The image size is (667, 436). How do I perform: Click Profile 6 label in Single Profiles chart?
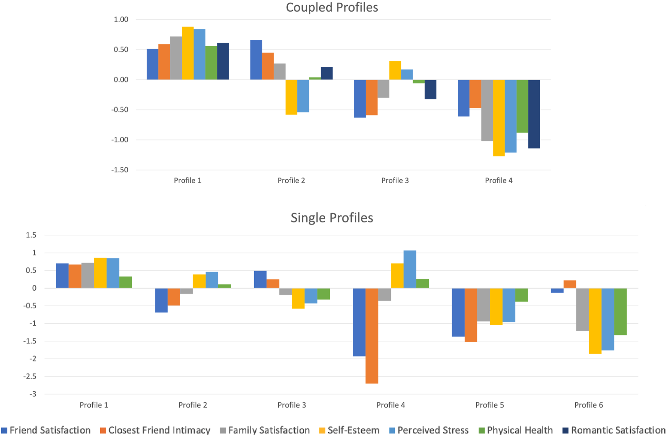pyautogui.click(x=588, y=405)
